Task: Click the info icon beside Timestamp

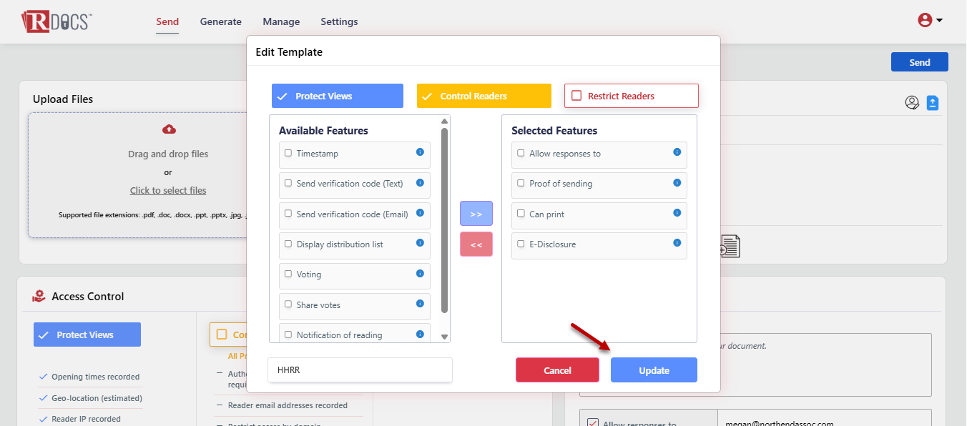Action: [x=420, y=152]
